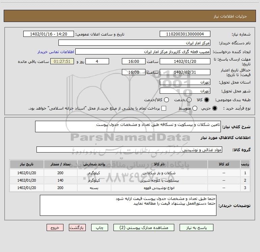Click the price validity date 1402/02/31 field
The height and width of the screenshot is (252, 260).
tap(185, 72)
